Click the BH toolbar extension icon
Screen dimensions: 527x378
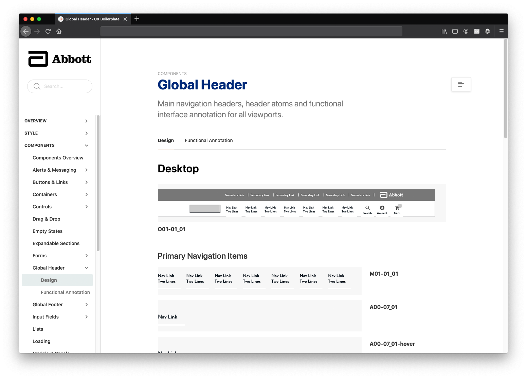coord(476,31)
